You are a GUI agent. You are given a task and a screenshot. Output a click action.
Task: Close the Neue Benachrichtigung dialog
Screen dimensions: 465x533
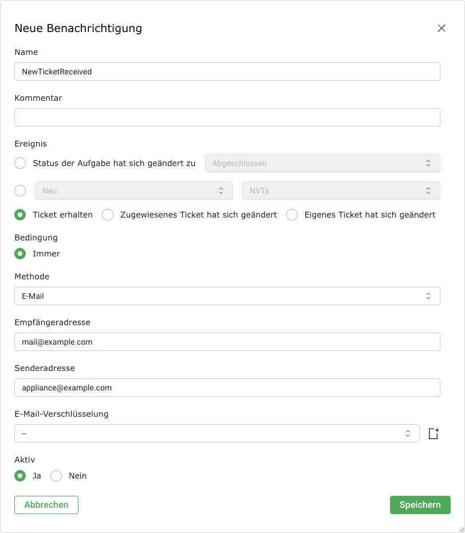[441, 28]
